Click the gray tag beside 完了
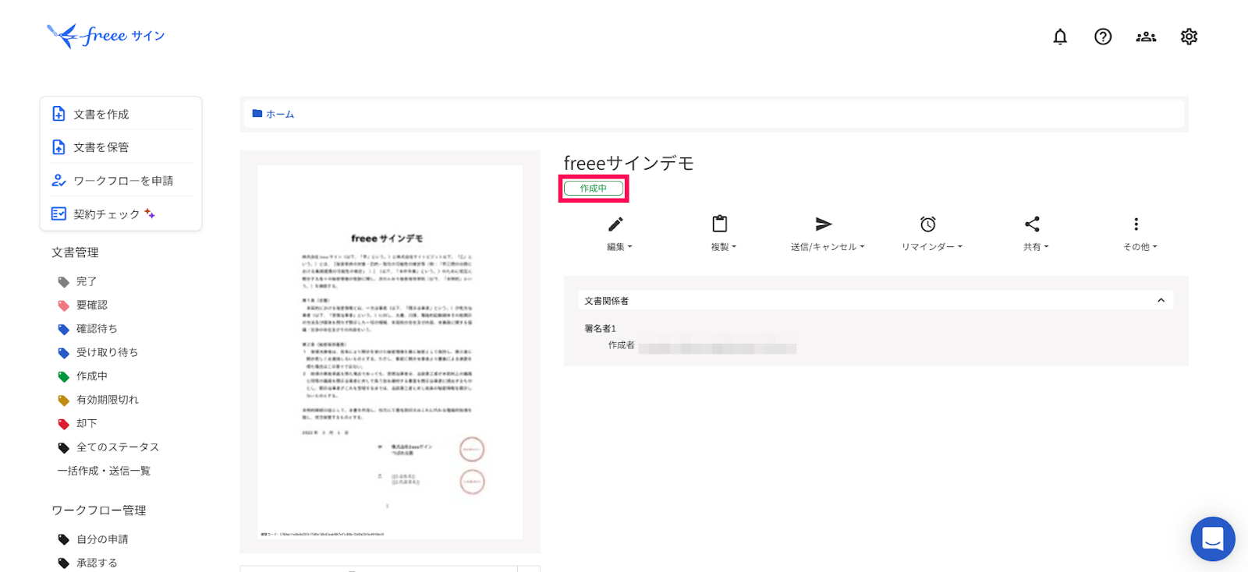Screen dimensions: 1248x572 pyautogui.click(x=64, y=281)
